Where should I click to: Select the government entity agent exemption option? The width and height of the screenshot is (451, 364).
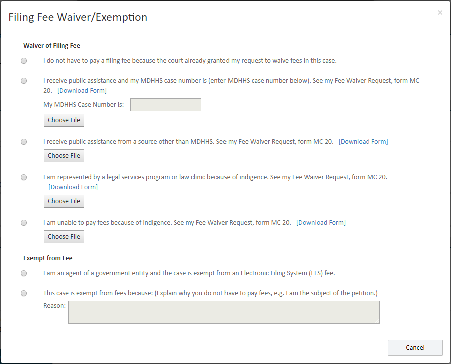point(23,273)
